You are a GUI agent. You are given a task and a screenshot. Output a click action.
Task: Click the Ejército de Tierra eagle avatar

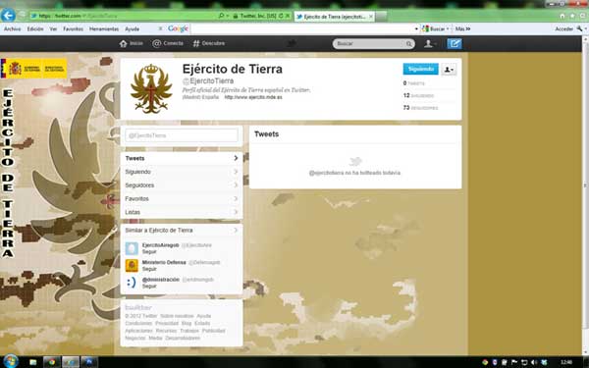(151, 89)
